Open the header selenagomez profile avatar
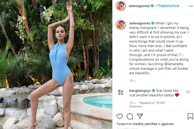Screen dimensions: 194x129 point(121,6)
